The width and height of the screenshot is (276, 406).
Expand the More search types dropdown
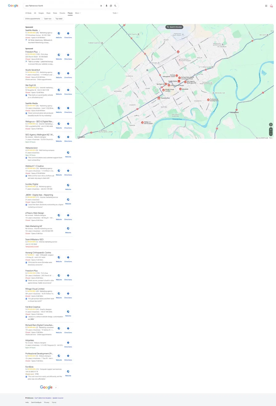[78, 13]
